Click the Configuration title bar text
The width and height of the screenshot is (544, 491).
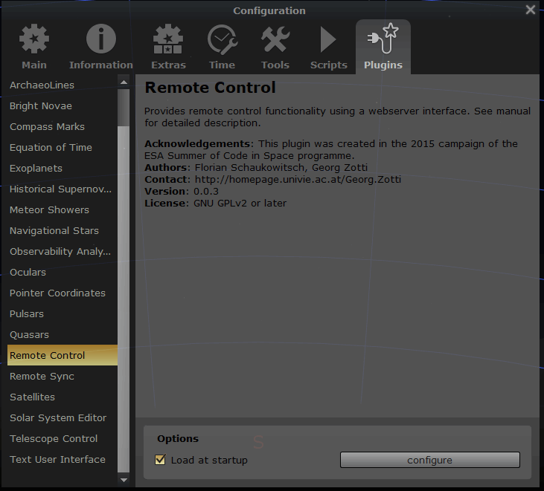[269, 10]
